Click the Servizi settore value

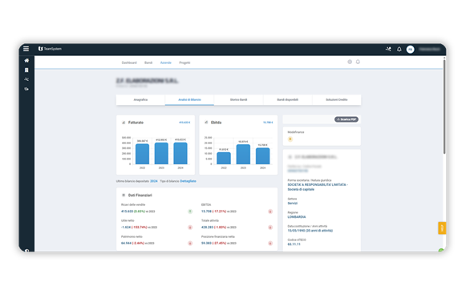tap(293, 203)
